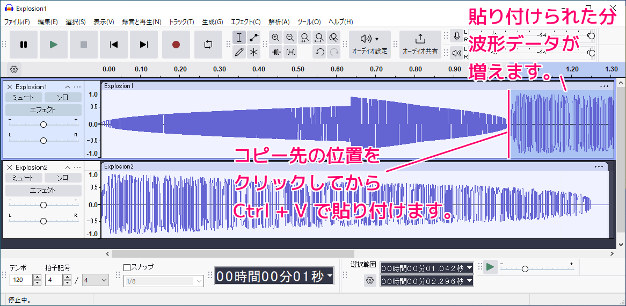Select the Draw pencil tool
Image resolution: width=626 pixels, height=306 pixels.
point(239,52)
